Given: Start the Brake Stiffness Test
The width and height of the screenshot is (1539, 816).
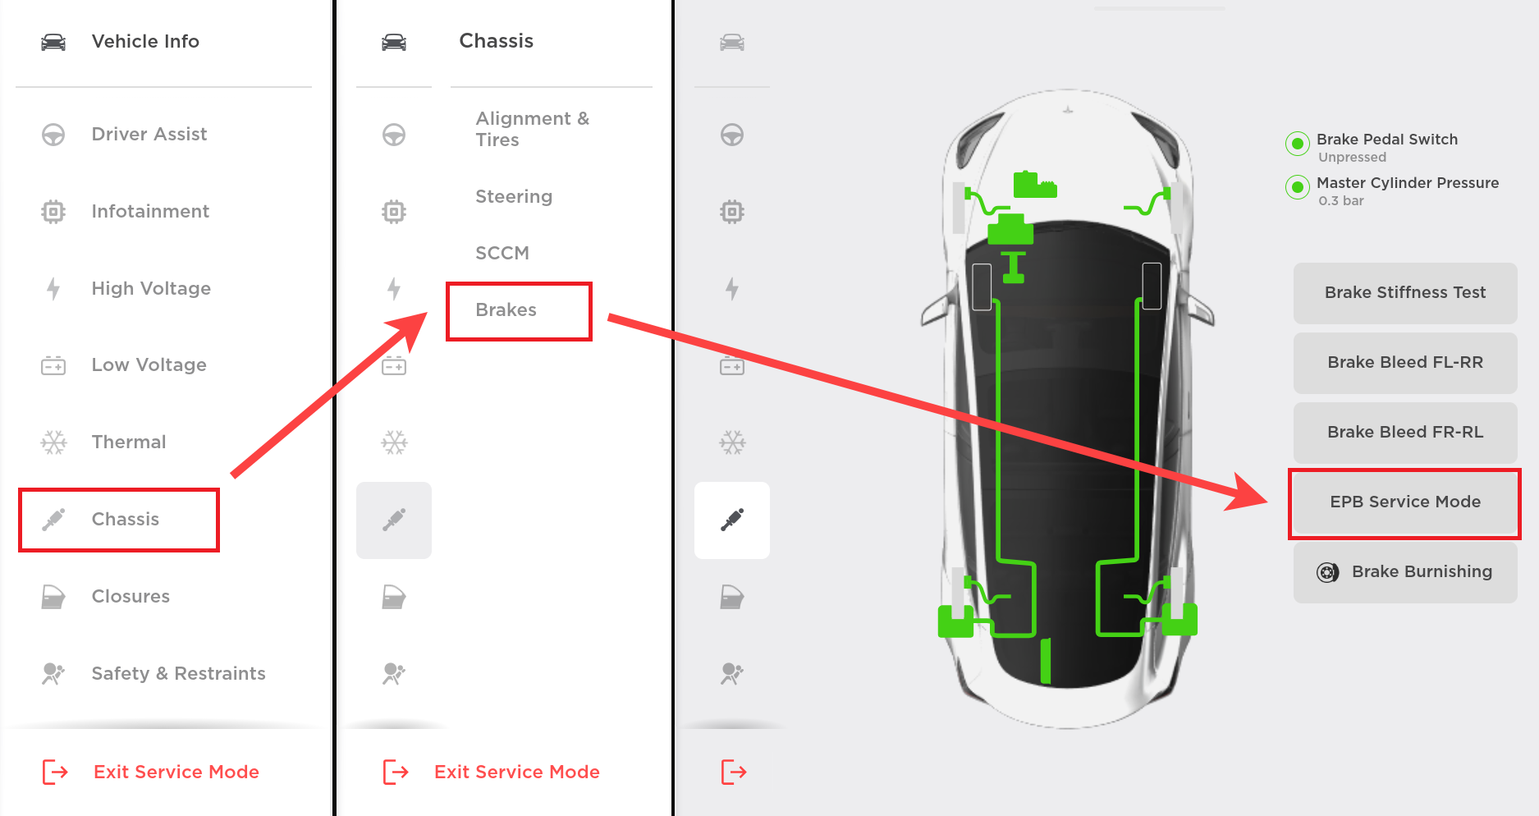Looking at the screenshot, I should [x=1405, y=293].
